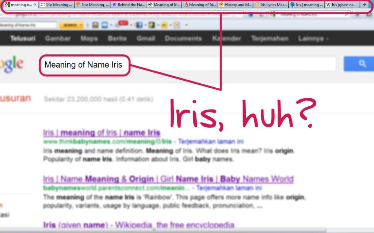The width and height of the screenshot is (374, 233).
Task: Click the babynamesworld.parentsconnect.com URL text
Action: [x=117, y=188]
